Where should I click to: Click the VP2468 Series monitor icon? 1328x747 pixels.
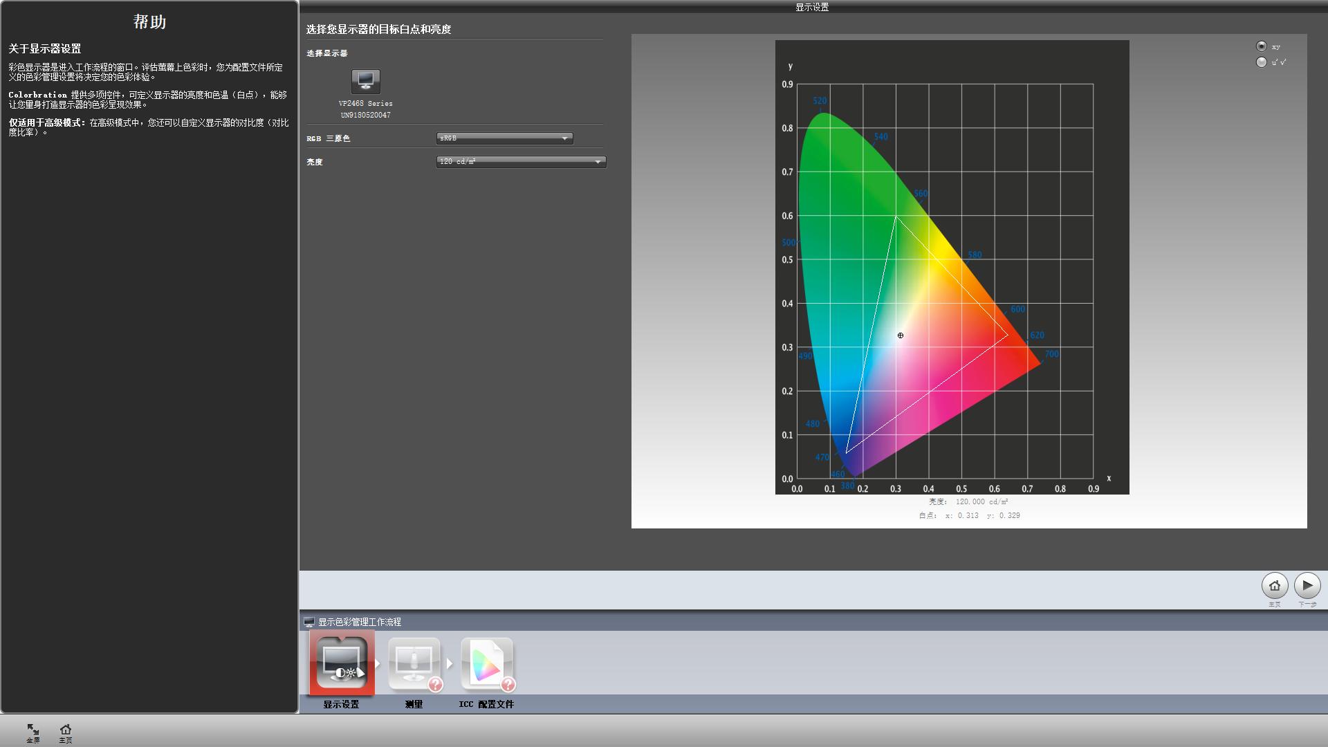pos(365,82)
